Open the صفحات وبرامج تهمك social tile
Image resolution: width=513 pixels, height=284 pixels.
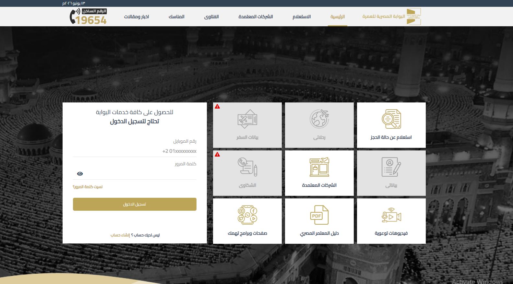click(247, 221)
